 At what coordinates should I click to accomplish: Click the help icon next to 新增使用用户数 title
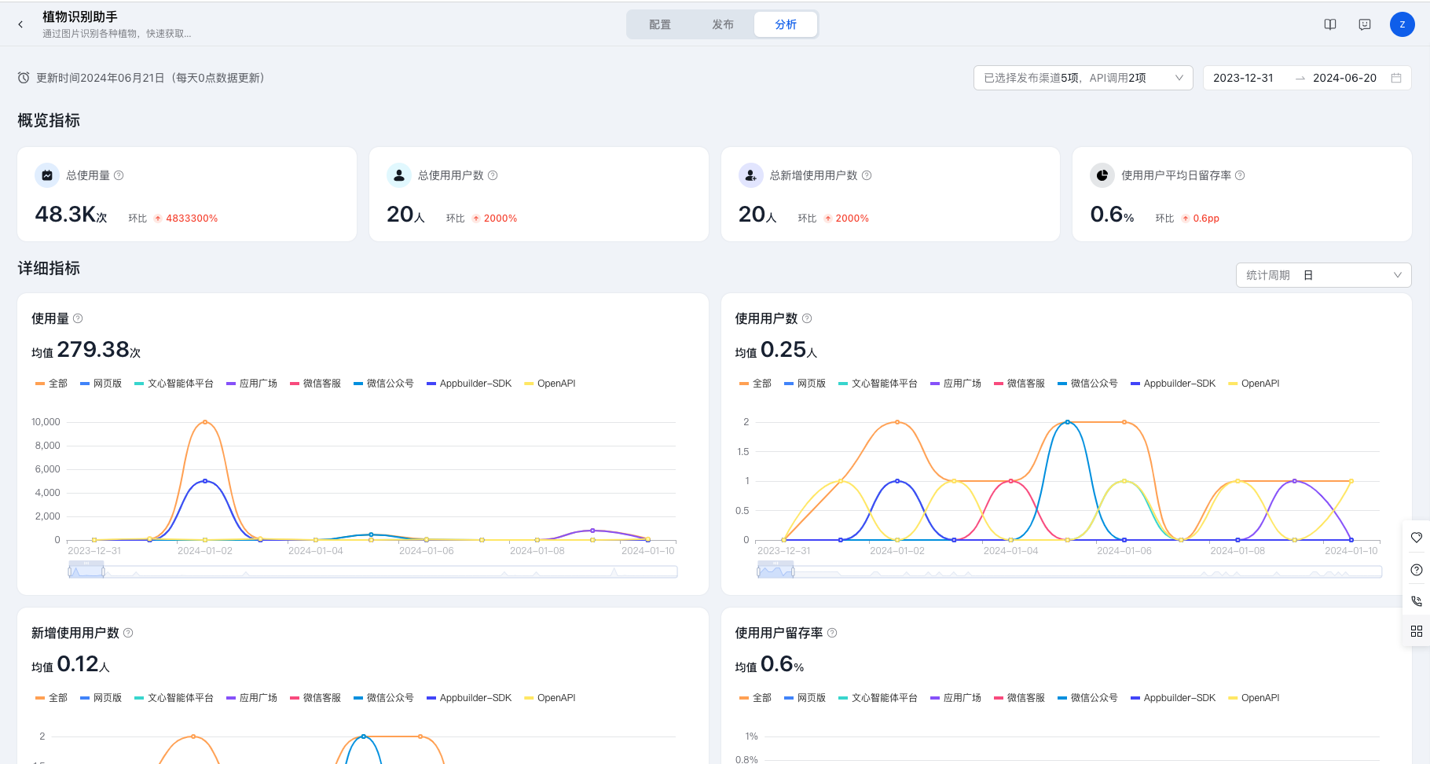128,633
